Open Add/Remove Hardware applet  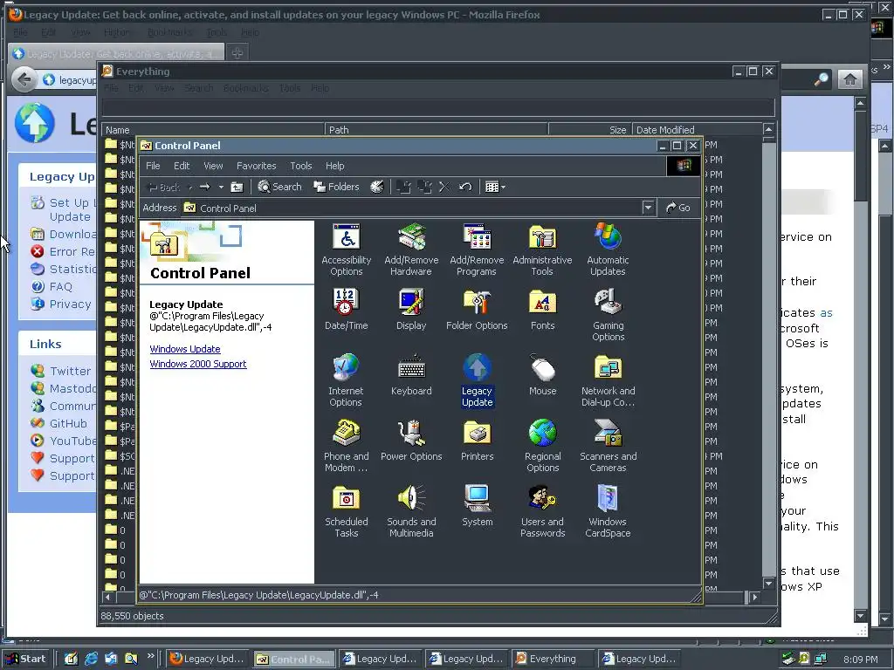[411, 250]
